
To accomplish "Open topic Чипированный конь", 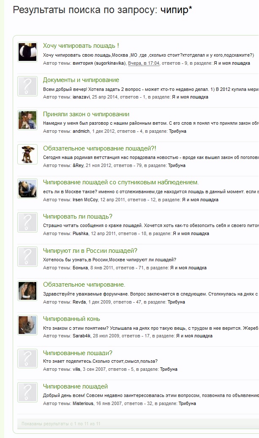I will pos(71,319).
